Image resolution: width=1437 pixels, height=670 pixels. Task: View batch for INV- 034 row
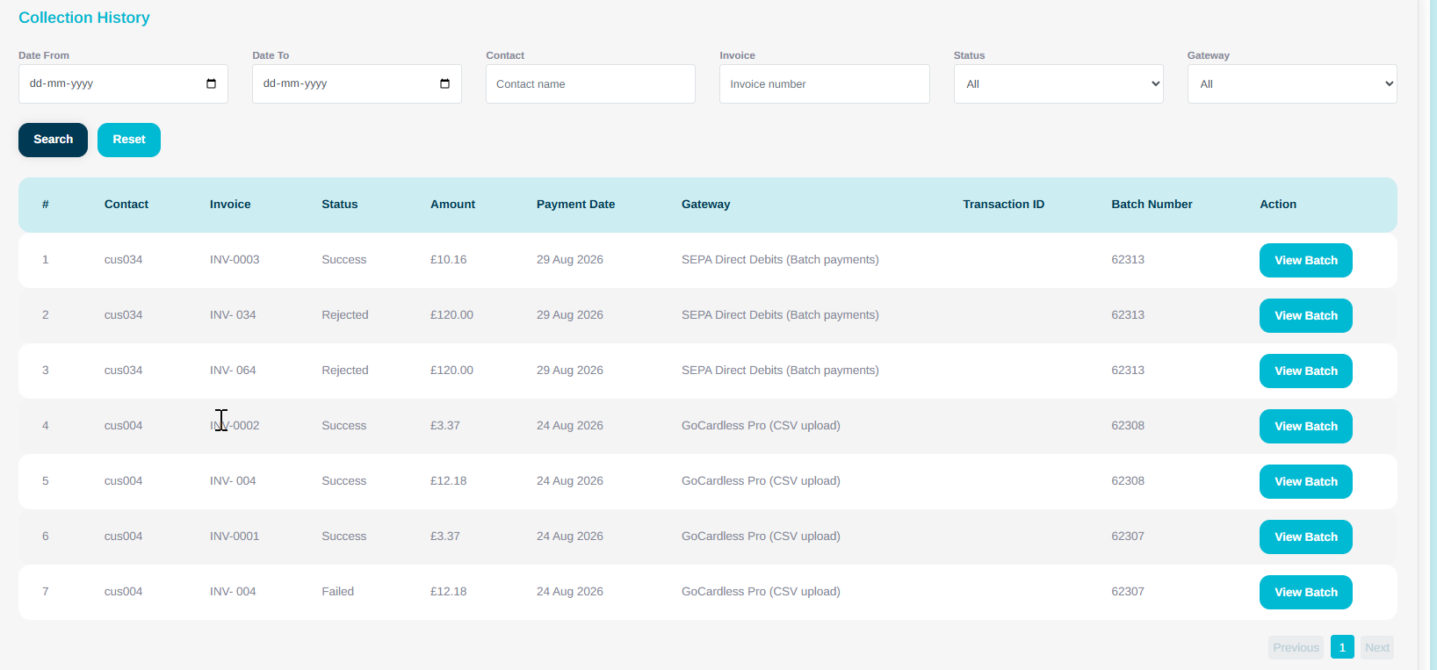[1306, 315]
